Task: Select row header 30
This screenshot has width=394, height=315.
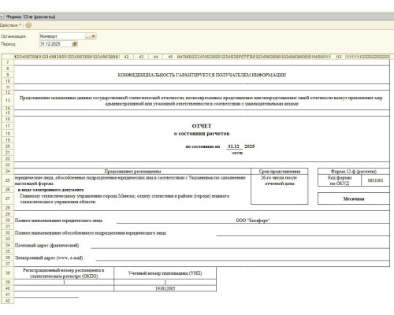Action: 8,220
